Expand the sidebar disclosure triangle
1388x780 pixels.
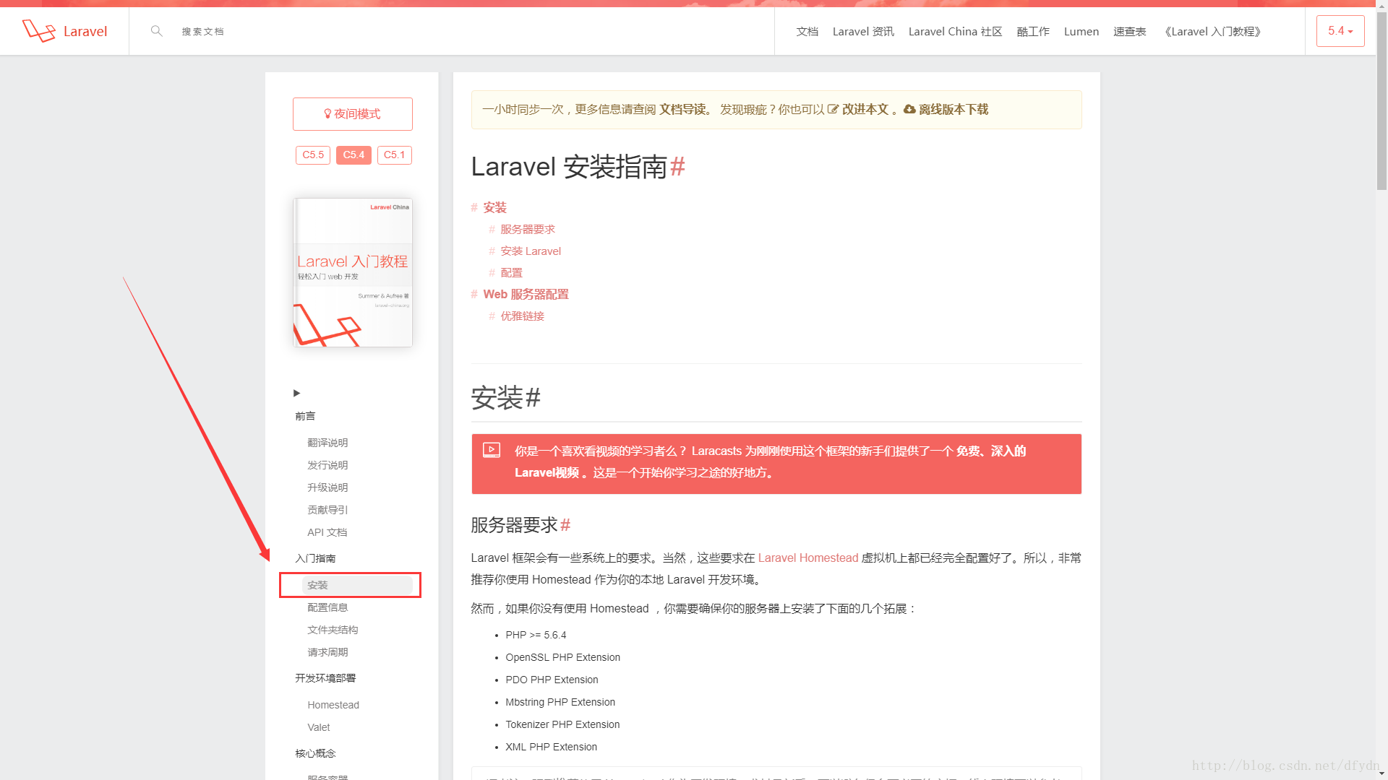[296, 393]
